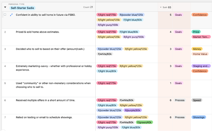Select 'Decided who to sell to' cell

click(x=50, y=49)
